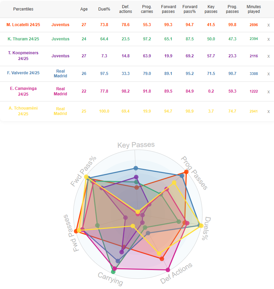
Task: Click A. Tchouaméni 24/25 player name
Action: (23, 111)
